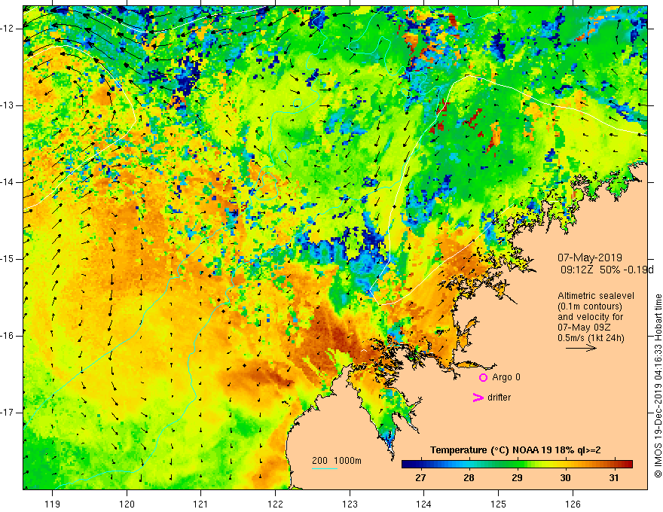The height and width of the screenshot is (512, 663).
Task: Click the IMOS copyright timestamp text
Action: tap(658, 386)
